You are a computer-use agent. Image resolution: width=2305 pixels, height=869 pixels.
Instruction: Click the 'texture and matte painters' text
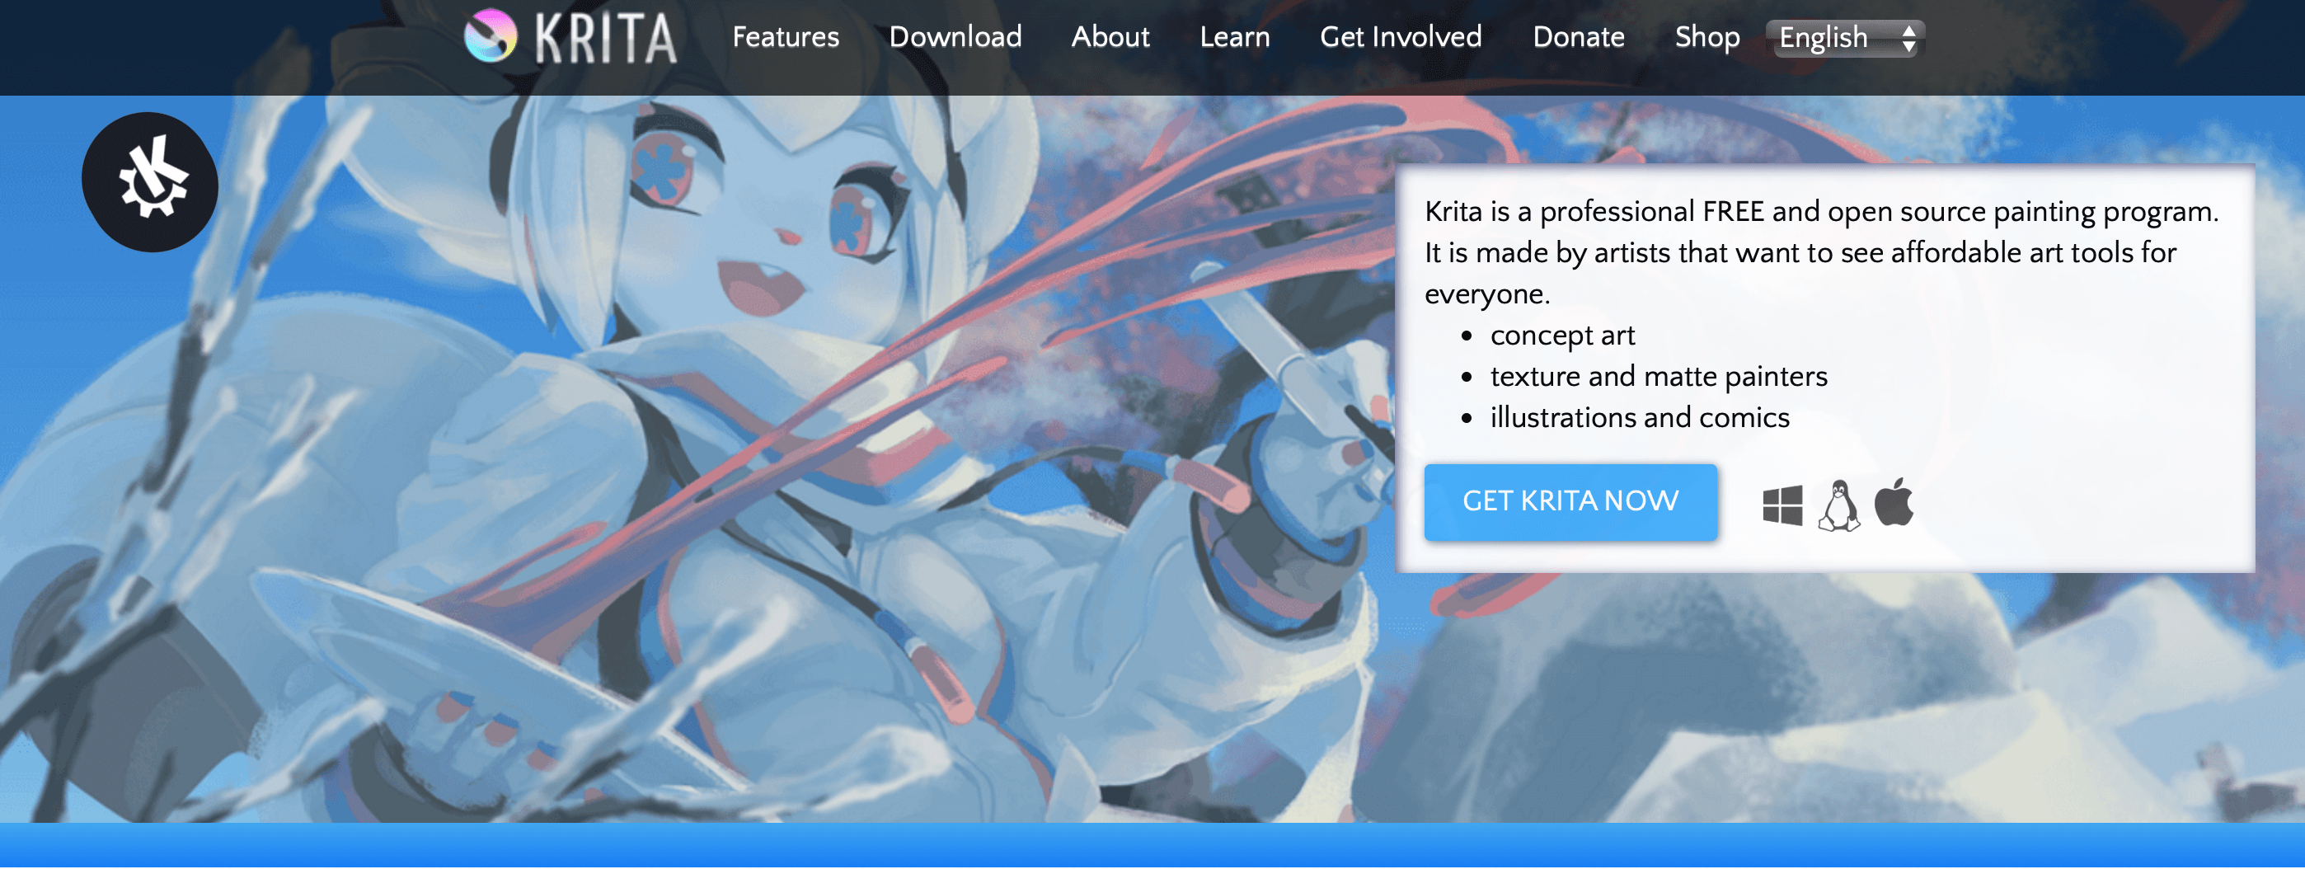pos(1658,377)
